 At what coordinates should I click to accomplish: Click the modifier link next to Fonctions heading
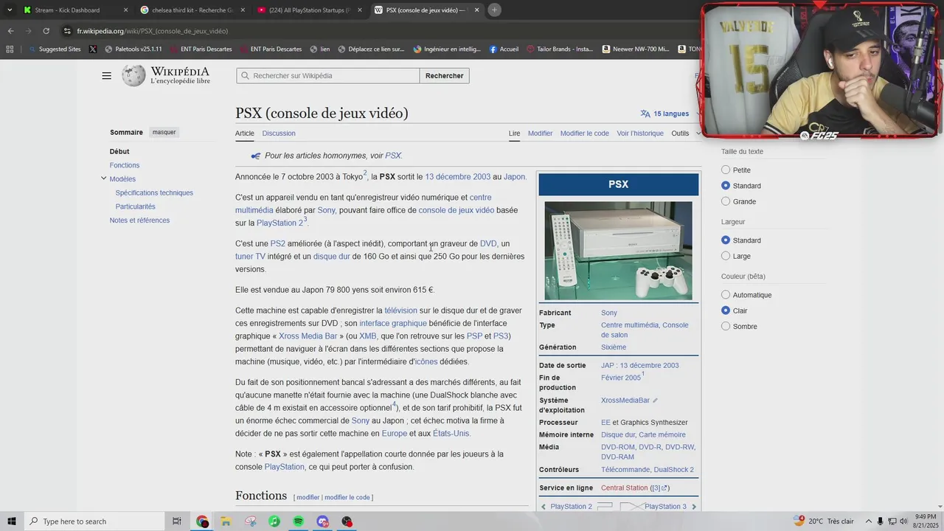[308, 498]
